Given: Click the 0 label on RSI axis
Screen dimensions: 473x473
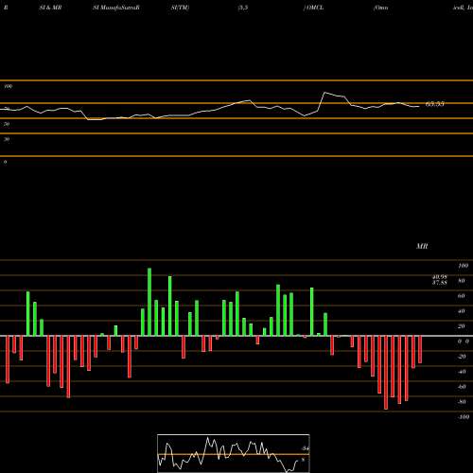Looking at the screenshot, I should (5, 162).
